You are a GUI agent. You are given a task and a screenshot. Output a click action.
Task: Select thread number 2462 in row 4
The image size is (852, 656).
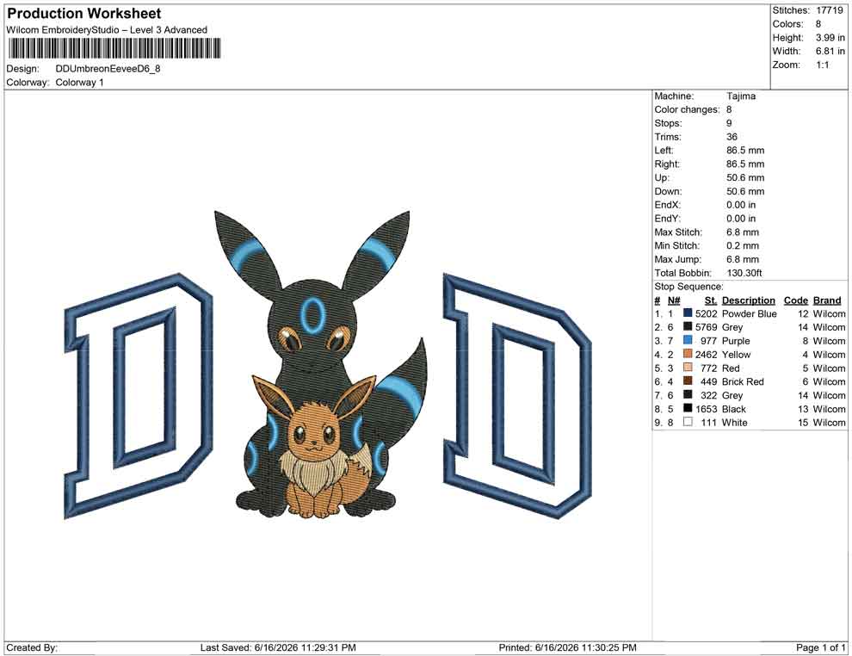[x=707, y=355]
